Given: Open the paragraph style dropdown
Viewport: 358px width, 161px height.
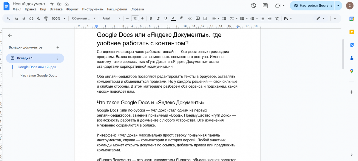Looking at the screenshot, I should point(84,18).
